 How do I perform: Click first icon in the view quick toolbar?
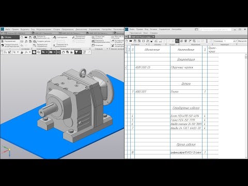click(5, 52)
